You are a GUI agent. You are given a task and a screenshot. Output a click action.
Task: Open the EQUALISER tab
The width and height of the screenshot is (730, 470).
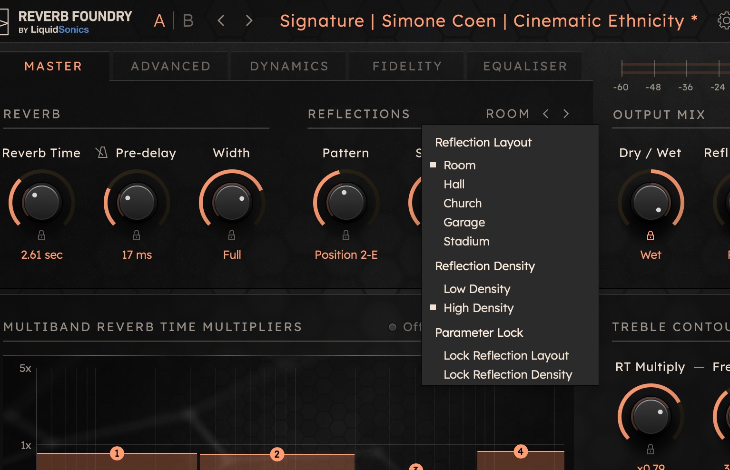(x=525, y=66)
